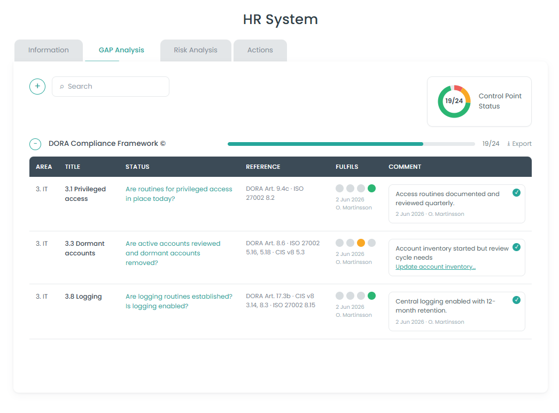Click the DORA Art. 9.4c reference text
559x413 pixels.
[275, 193]
